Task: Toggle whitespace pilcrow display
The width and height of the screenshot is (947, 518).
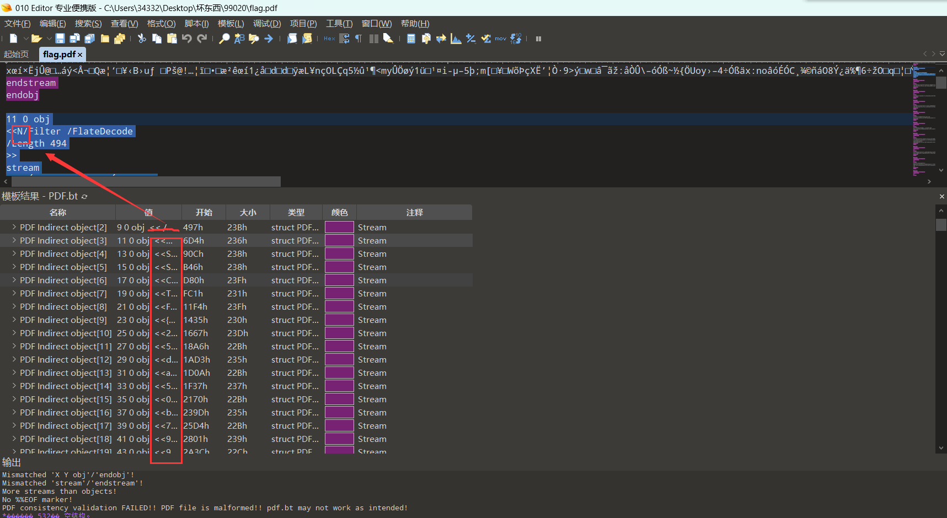Action: (359, 39)
